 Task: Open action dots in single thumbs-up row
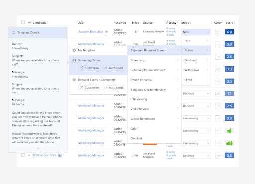218,131
